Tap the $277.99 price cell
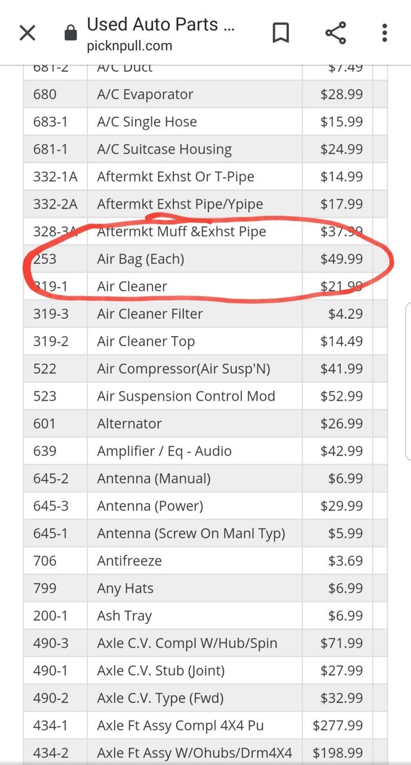 338,726
